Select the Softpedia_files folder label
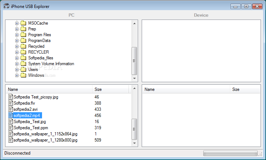Viewport: 266px width, 160px height. [x=41, y=58]
